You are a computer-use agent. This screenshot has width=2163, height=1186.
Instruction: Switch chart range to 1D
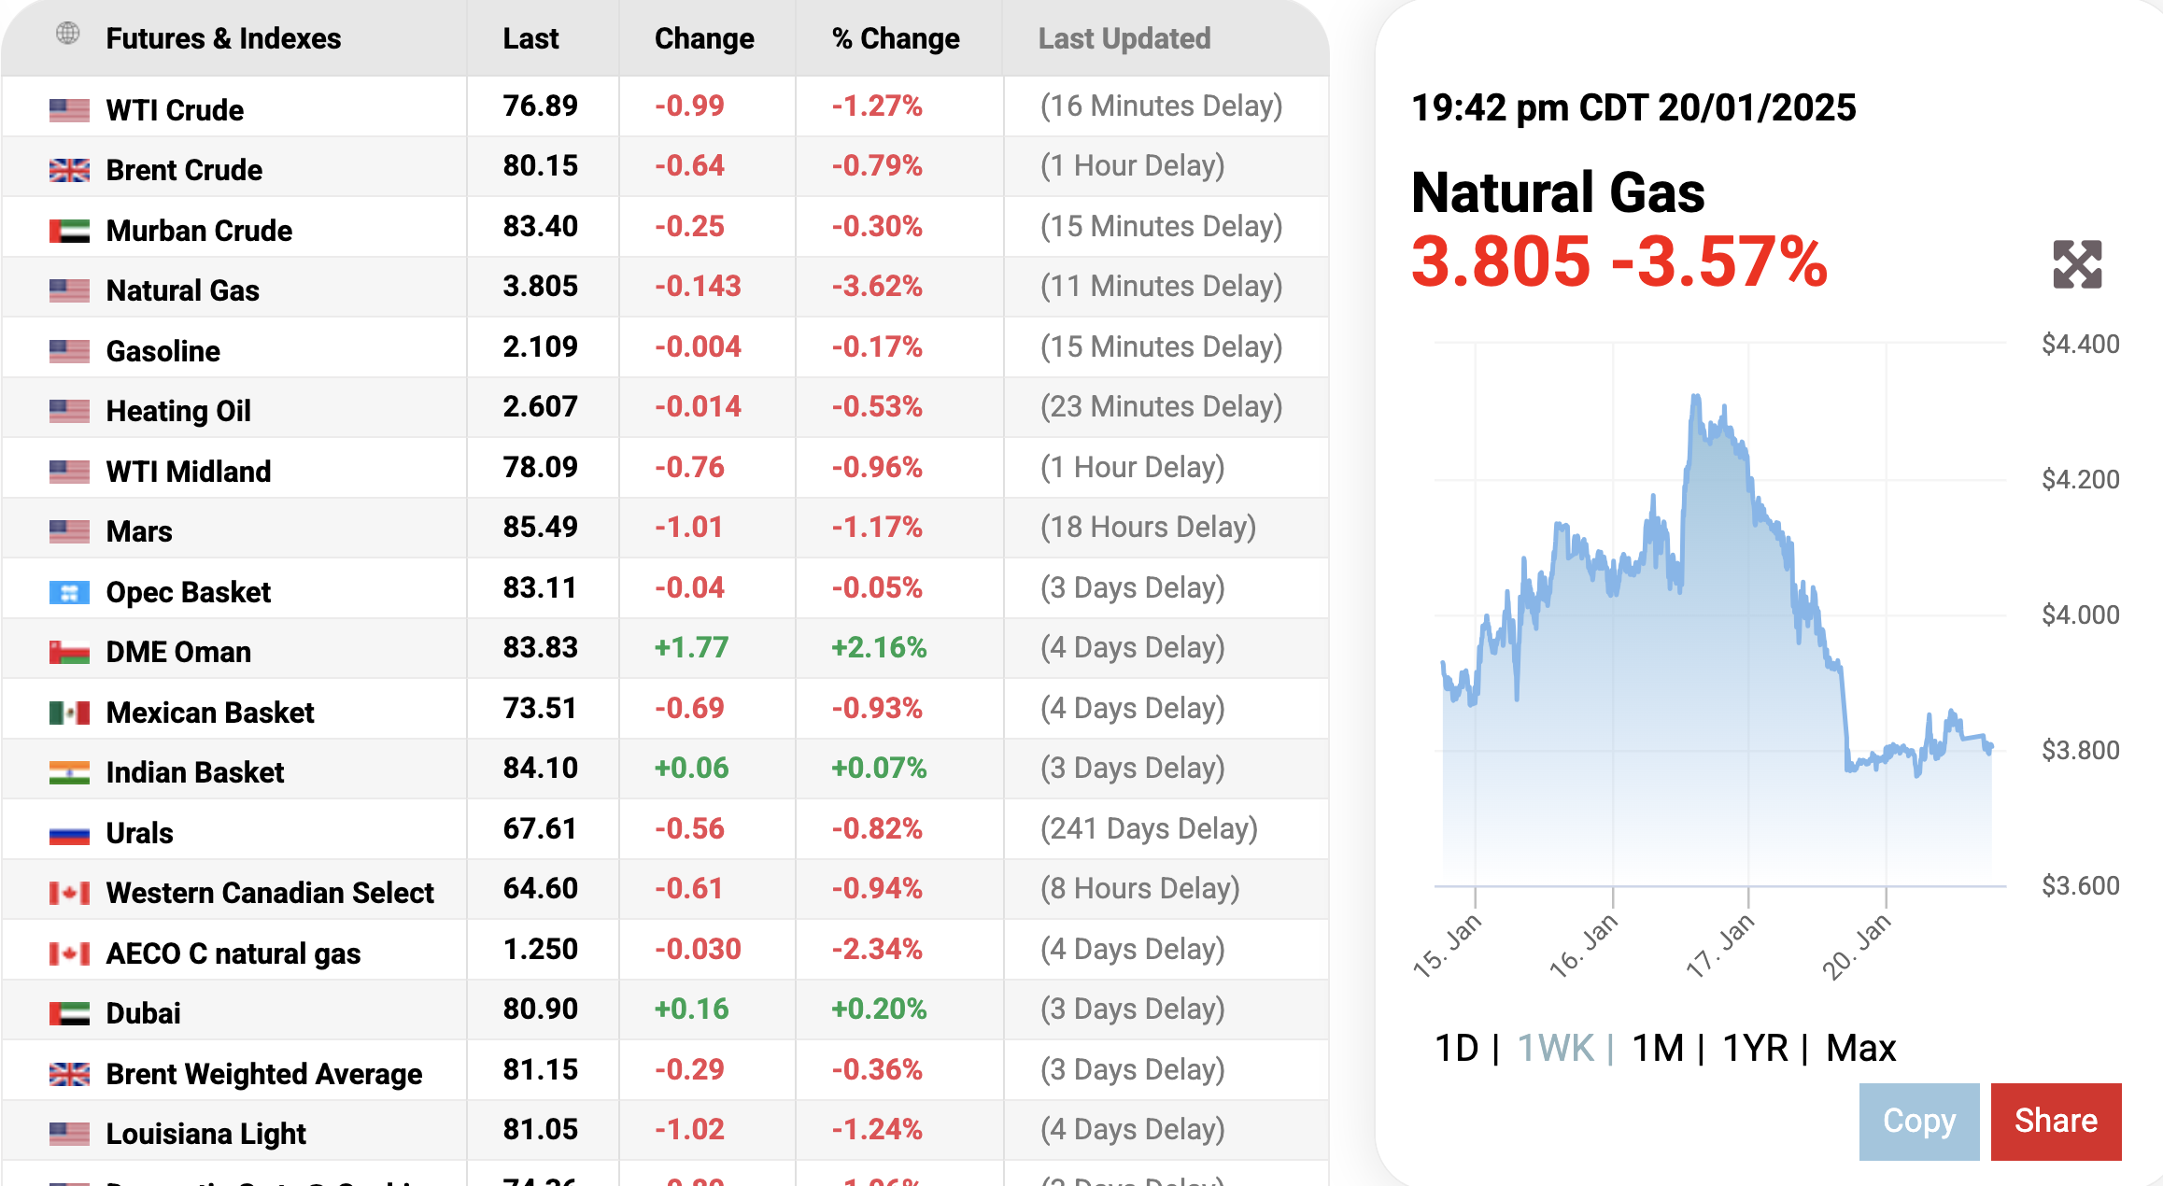(x=1456, y=1049)
